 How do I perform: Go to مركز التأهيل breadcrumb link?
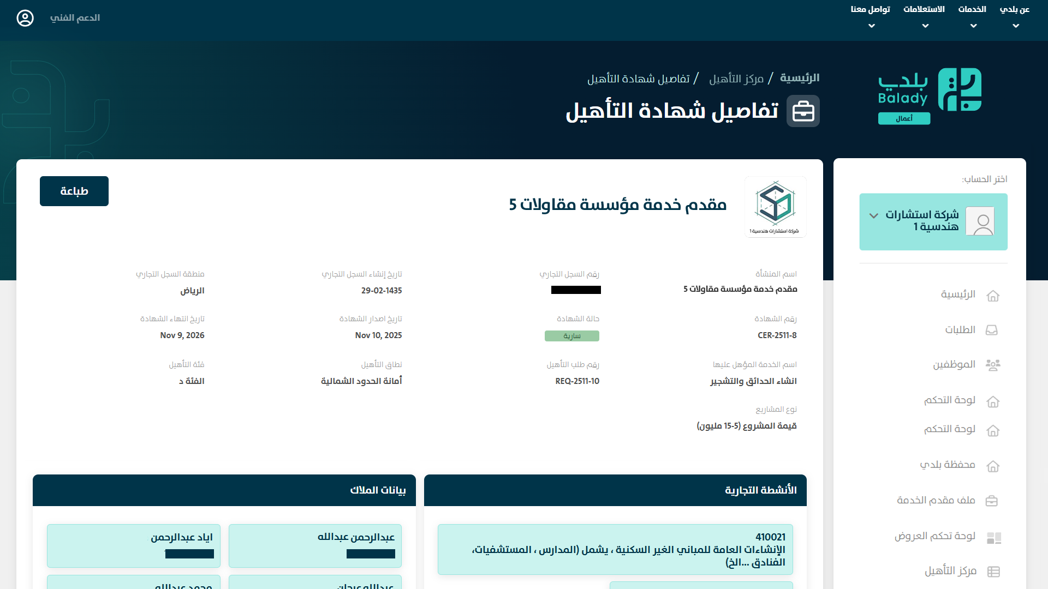tap(736, 79)
